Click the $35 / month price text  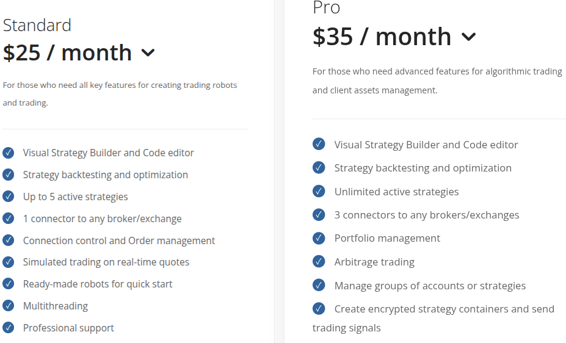tap(382, 37)
